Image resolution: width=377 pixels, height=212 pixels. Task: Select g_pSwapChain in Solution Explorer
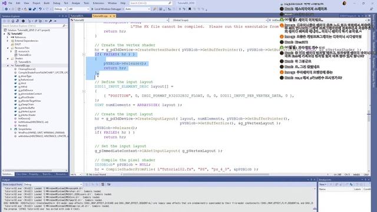pos(26,104)
